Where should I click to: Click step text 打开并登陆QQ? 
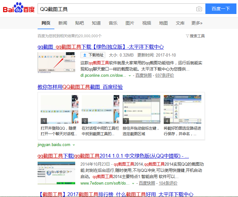point(59,131)
